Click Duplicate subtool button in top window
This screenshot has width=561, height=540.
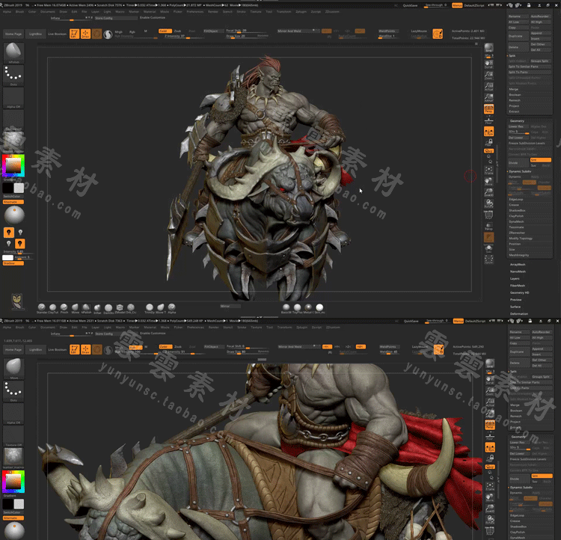[519, 36]
